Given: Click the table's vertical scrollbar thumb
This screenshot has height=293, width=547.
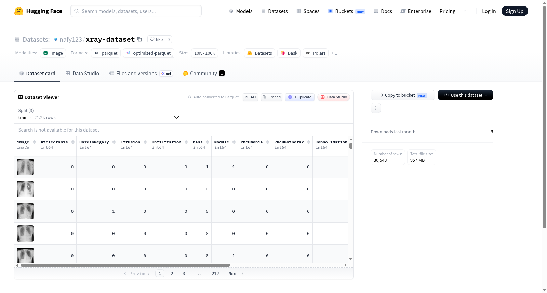Looking at the screenshot, I should pyautogui.click(x=351, y=146).
